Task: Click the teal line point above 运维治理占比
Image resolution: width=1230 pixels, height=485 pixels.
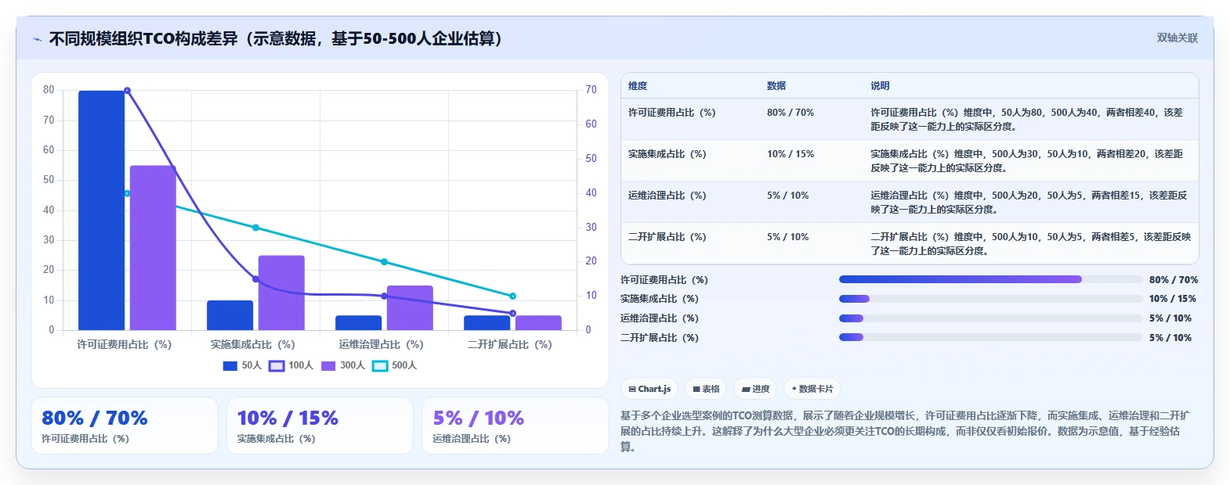Action: [384, 262]
